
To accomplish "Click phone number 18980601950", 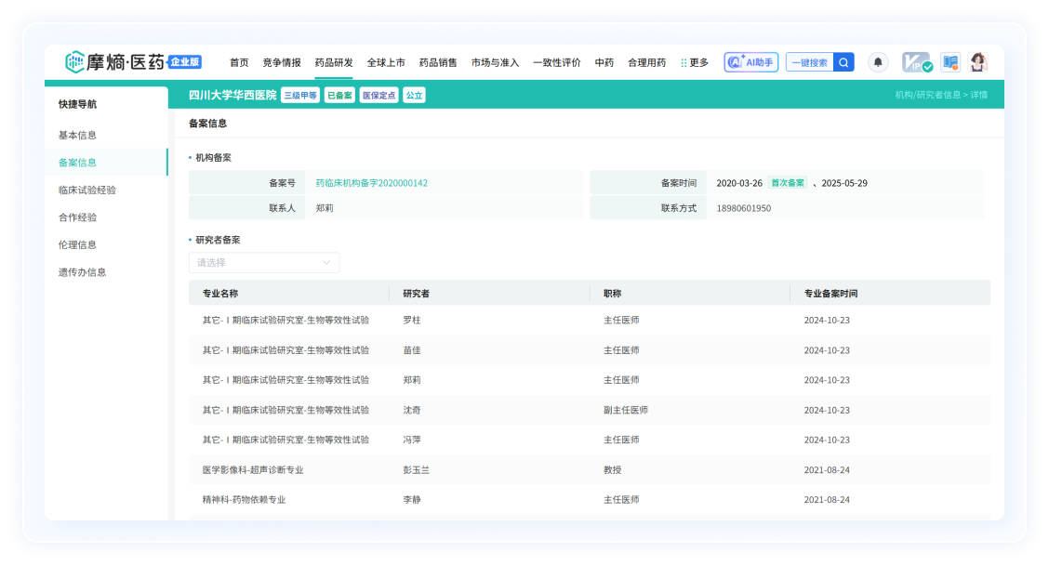I will coord(744,208).
